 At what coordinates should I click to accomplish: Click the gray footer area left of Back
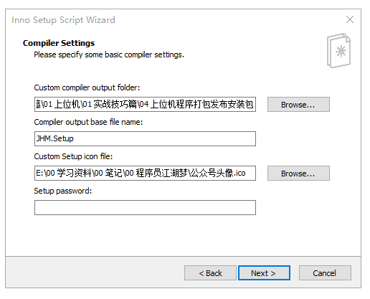95,272
